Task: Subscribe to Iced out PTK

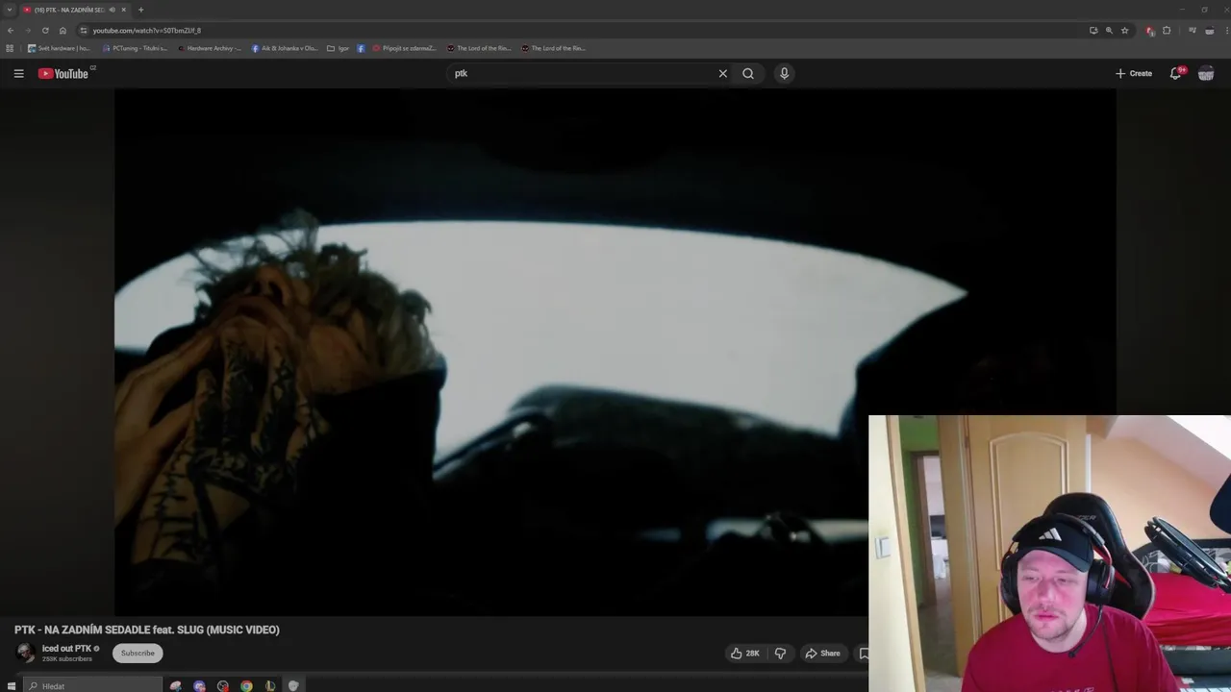Action: (138, 654)
